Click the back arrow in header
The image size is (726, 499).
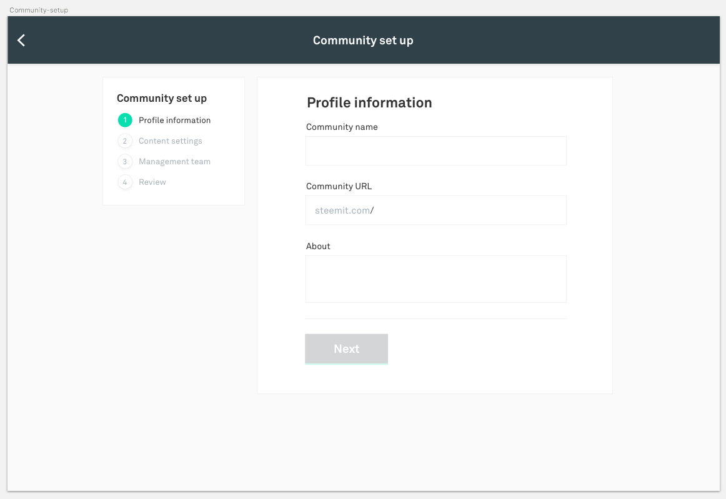[21, 41]
